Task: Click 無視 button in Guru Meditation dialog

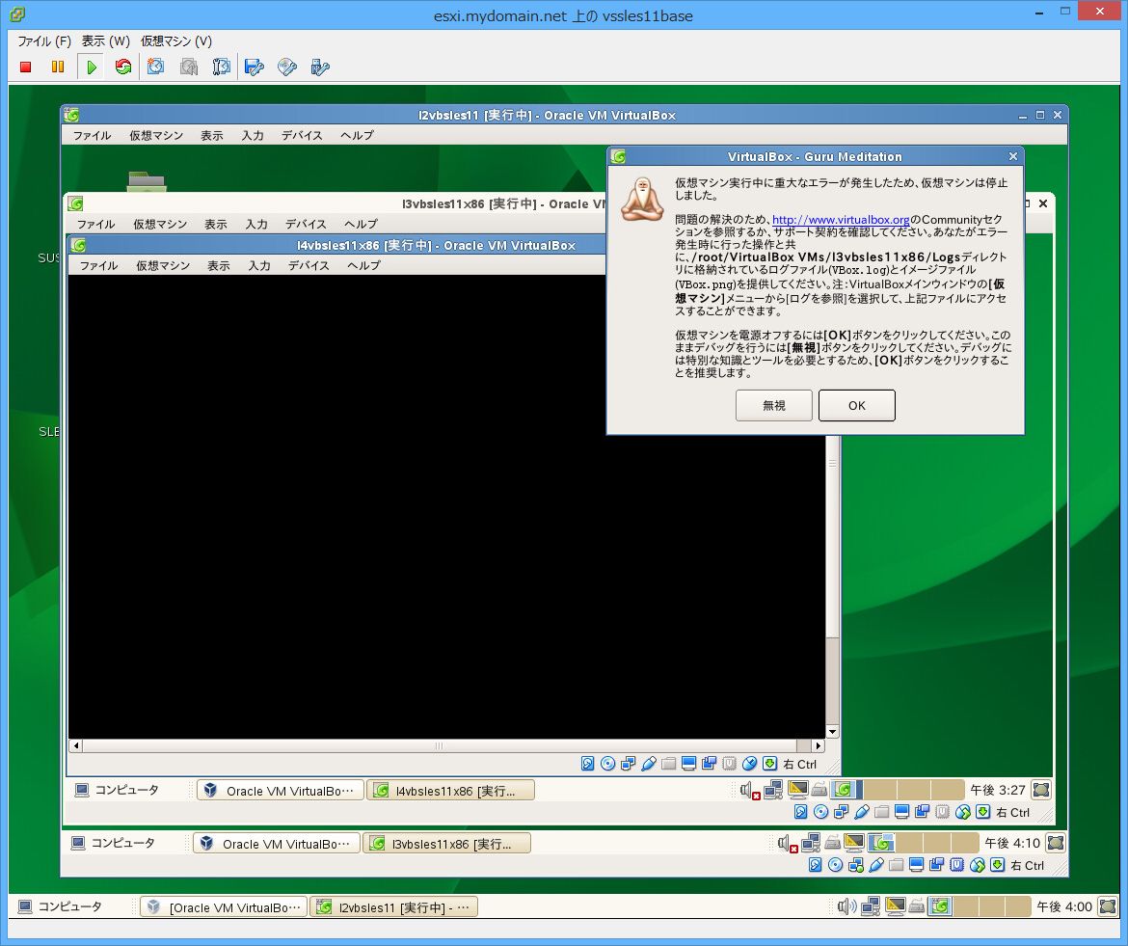Action: 774,405
